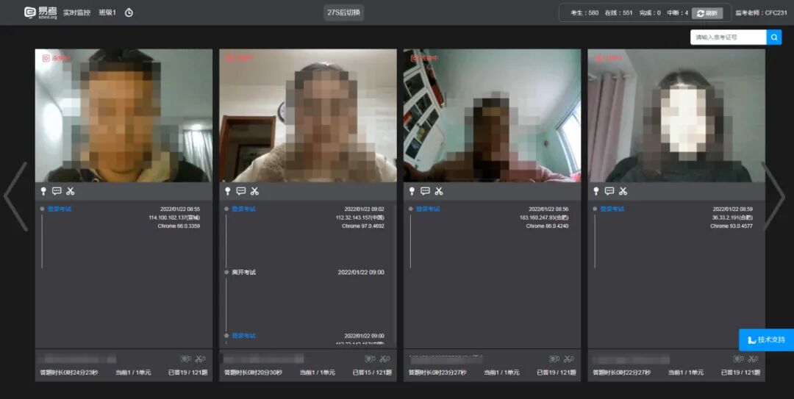Click warning pin icon on Chrome 66.0.3359 card
The image size is (794, 399).
[x=43, y=191]
